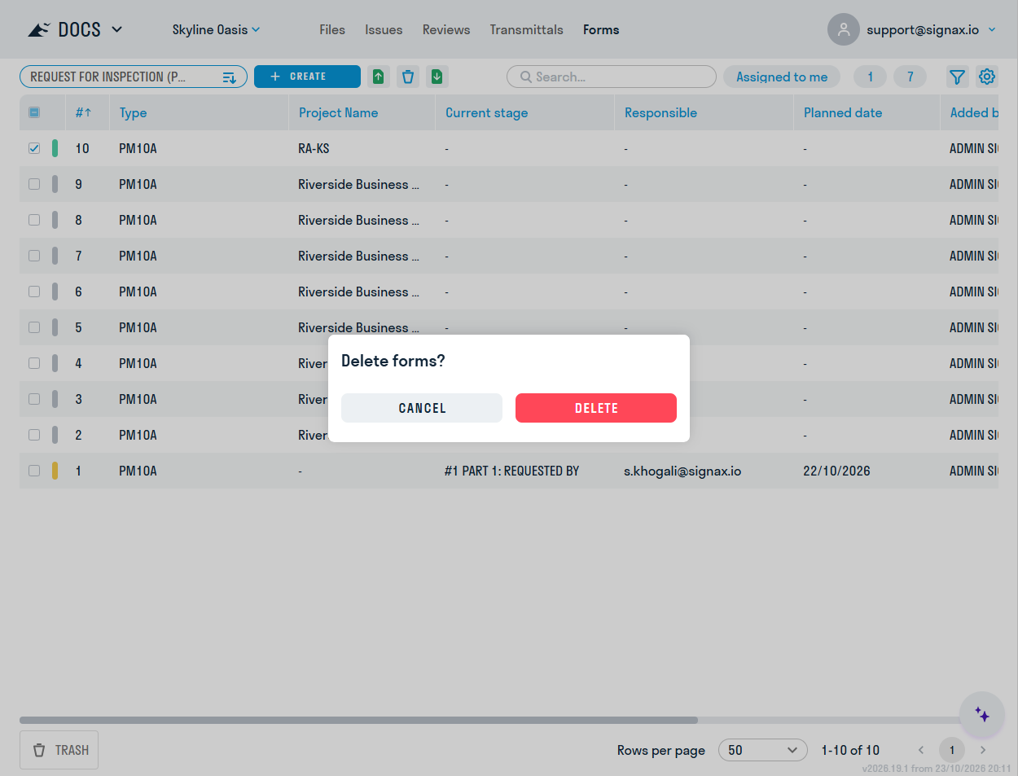Open the Transmittals tab

click(x=527, y=29)
